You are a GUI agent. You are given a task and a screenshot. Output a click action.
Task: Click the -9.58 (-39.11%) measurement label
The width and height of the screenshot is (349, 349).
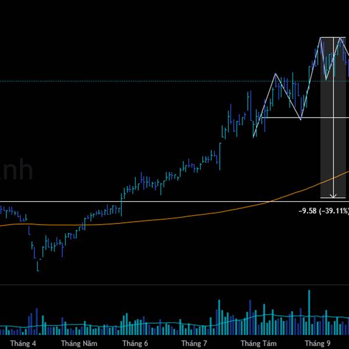pyautogui.click(x=323, y=211)
